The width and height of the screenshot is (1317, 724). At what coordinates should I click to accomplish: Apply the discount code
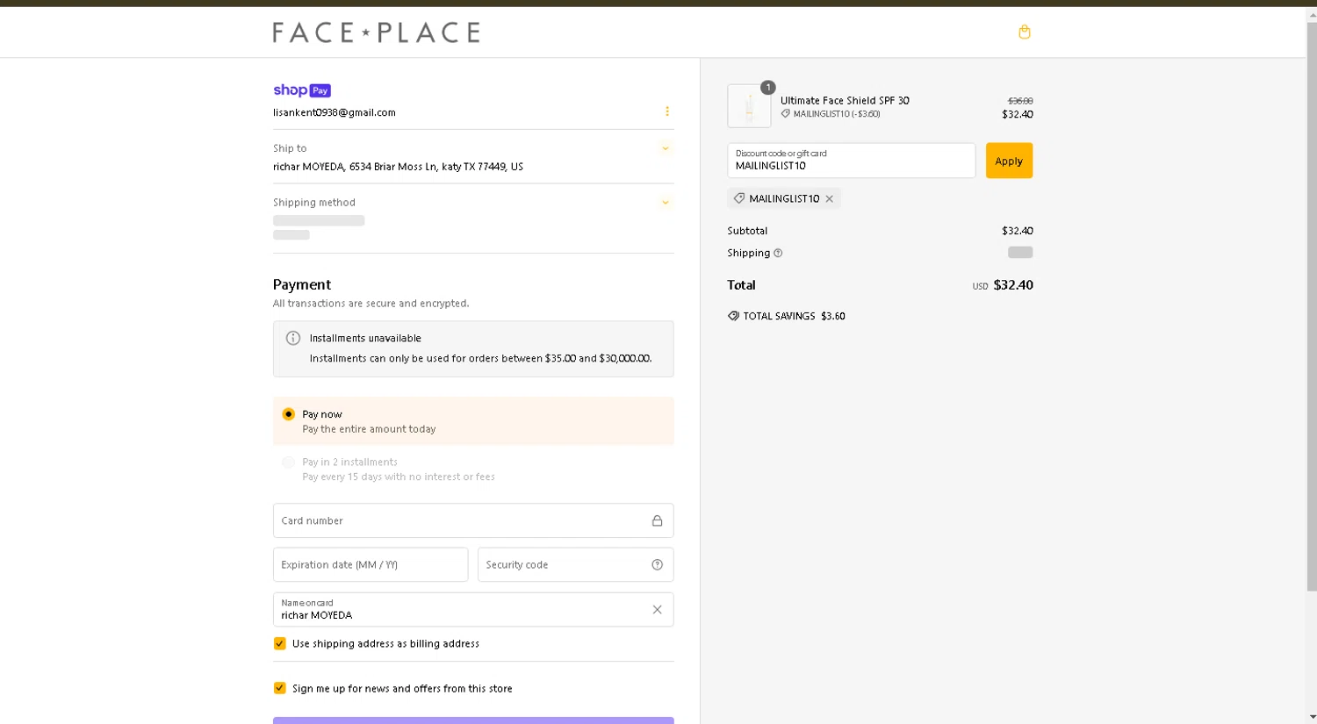(1009, 161)
